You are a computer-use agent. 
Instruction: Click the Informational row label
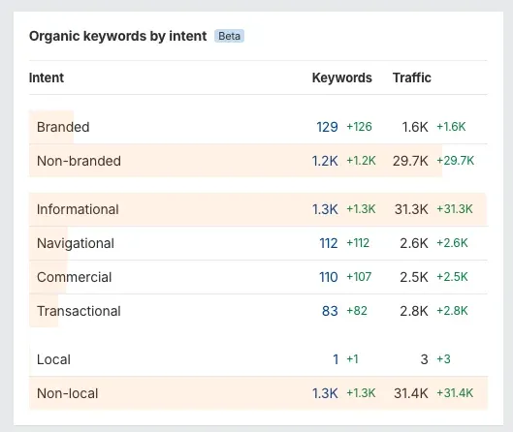pos(78,209)
